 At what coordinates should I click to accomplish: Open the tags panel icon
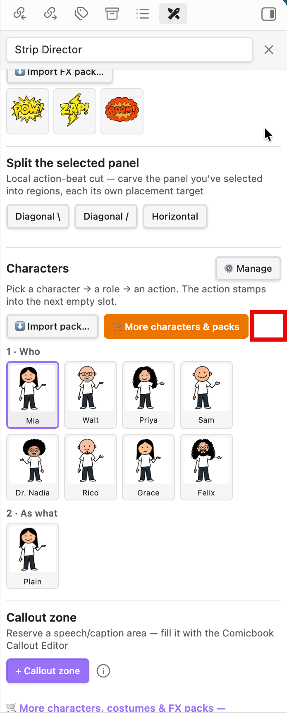(81, 14)
